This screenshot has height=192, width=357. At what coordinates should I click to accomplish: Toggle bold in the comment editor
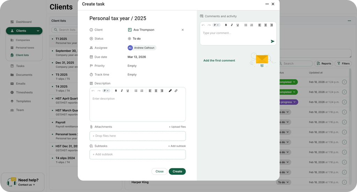tap(226, 25)
